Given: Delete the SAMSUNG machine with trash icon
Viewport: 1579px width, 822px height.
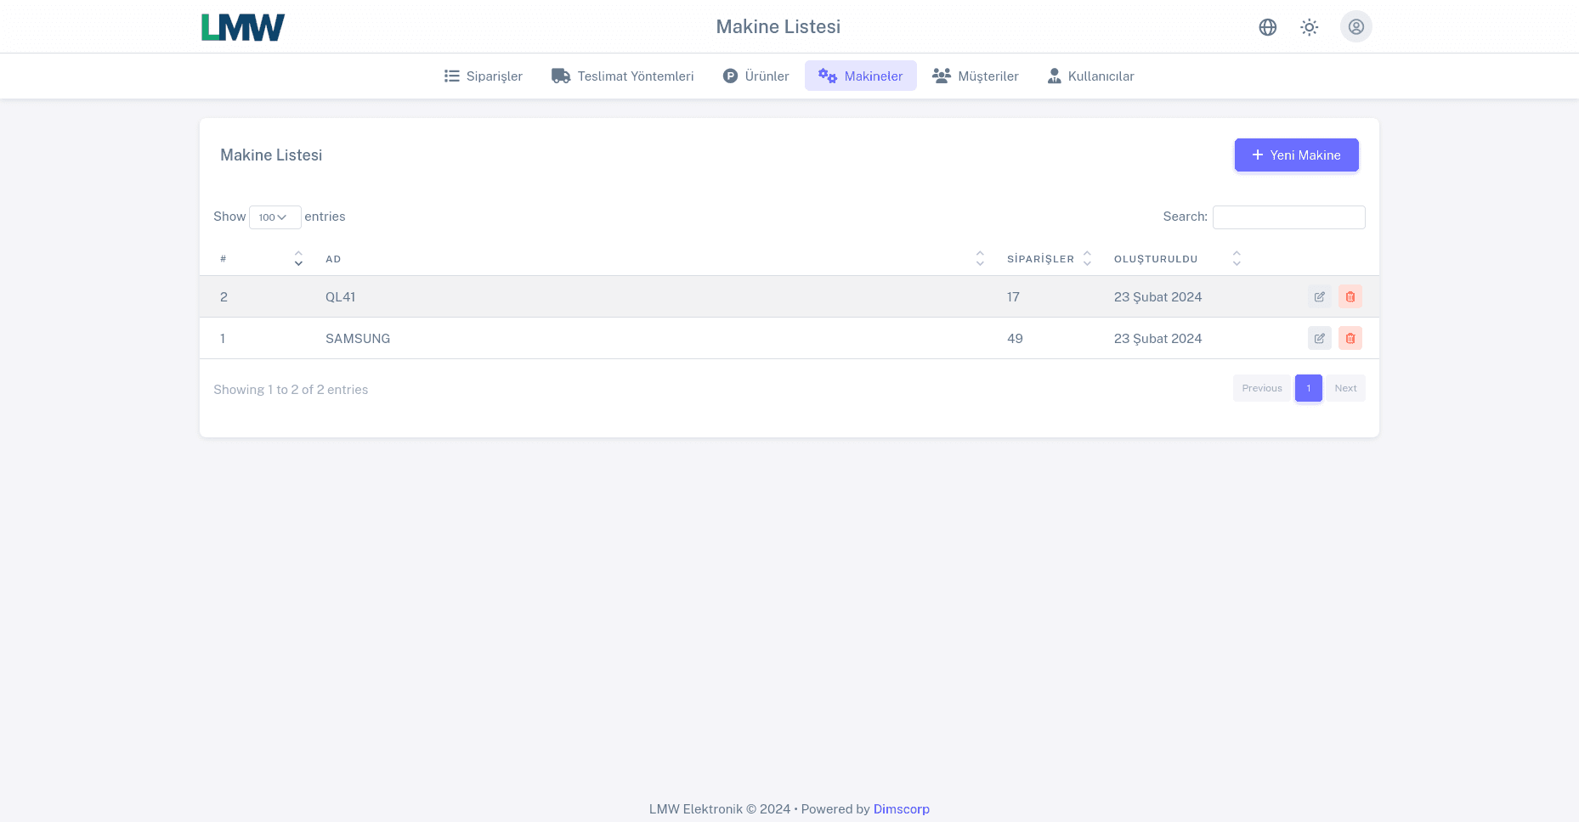Looking at the screenshot, I should 1350,339.
